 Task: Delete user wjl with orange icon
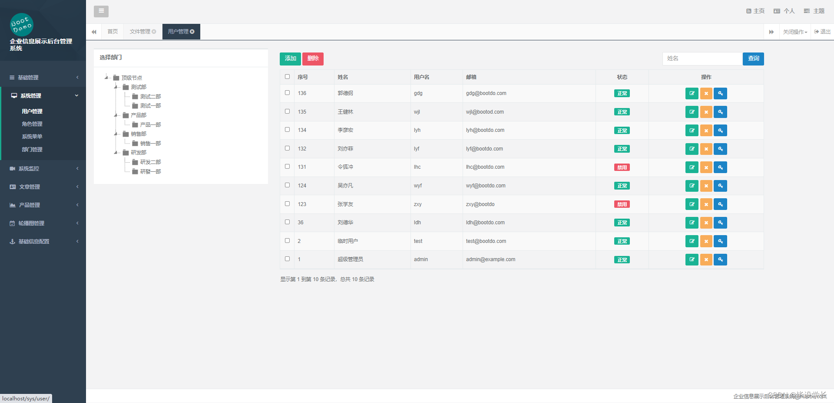click(x=706, y=112)
